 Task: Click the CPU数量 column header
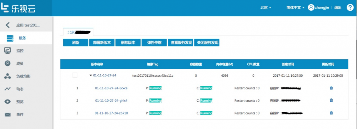click(x=253, y=64)
